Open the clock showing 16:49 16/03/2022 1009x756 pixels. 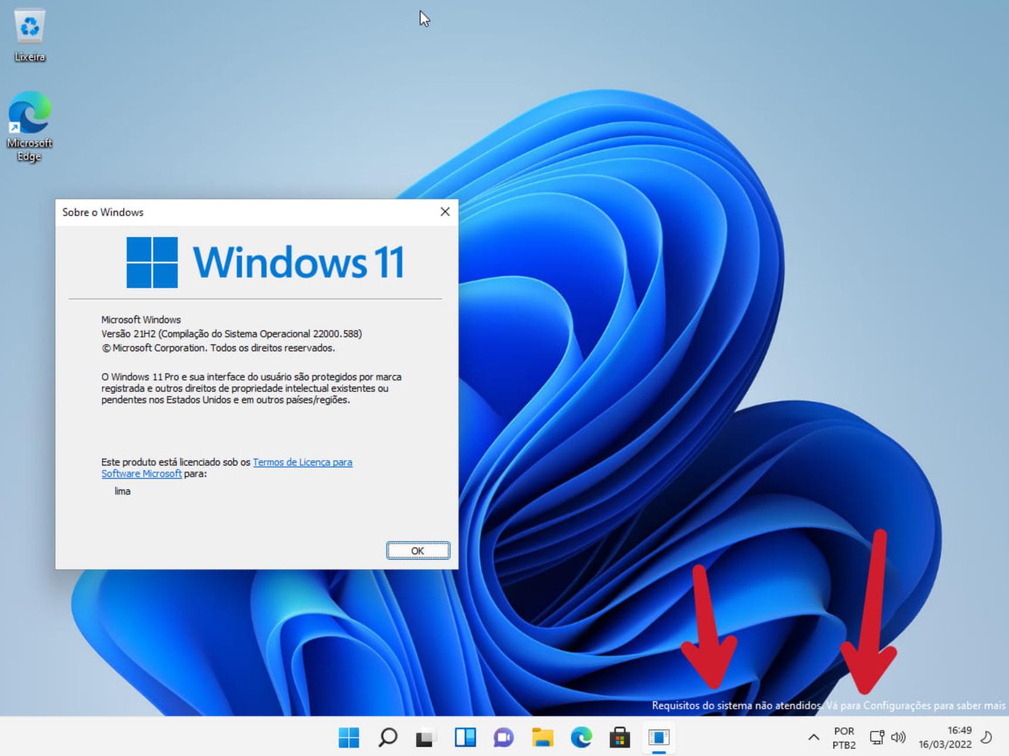tap(945, 737)
